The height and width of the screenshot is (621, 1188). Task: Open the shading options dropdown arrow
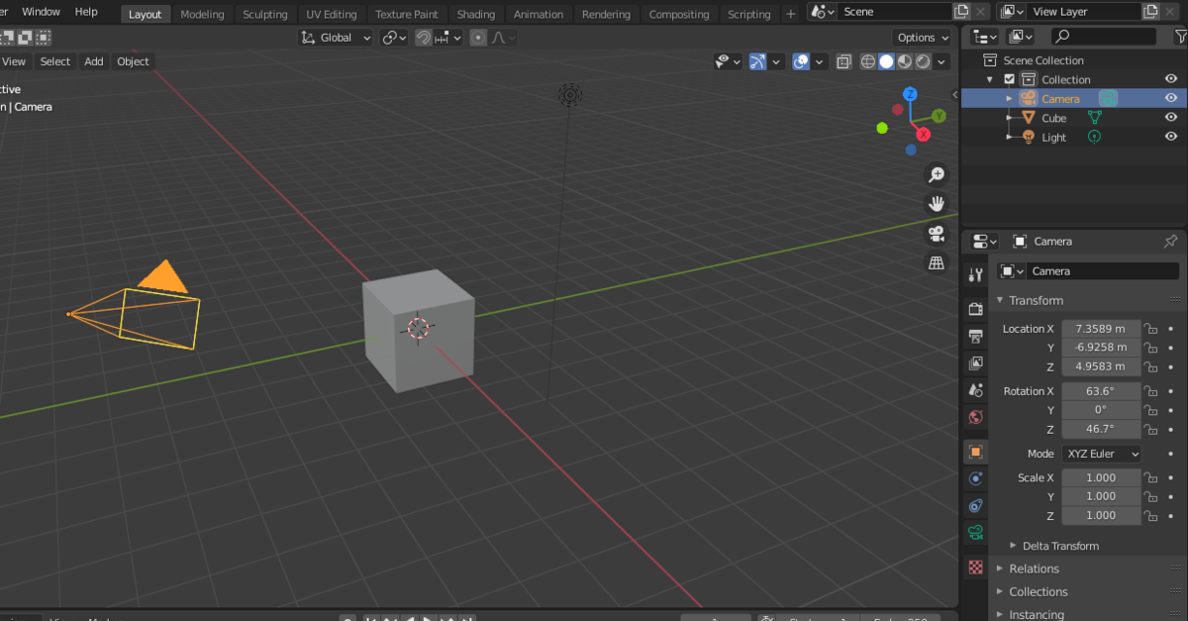click(x=942, y=61)
